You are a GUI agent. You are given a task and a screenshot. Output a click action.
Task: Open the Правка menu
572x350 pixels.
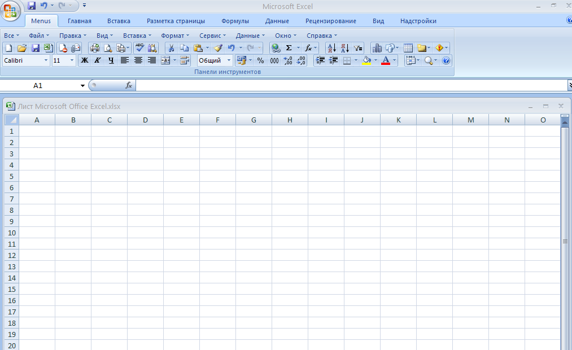(73, 36)
